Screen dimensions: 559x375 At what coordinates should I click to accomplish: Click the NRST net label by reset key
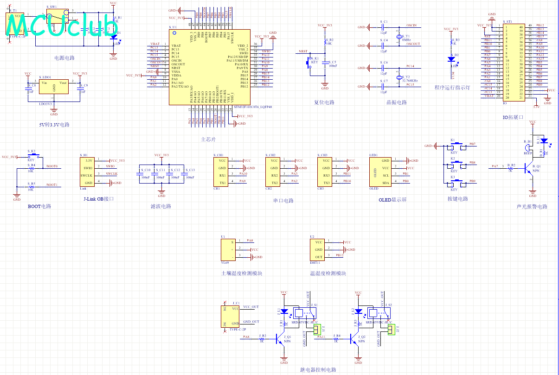(303, 51)
